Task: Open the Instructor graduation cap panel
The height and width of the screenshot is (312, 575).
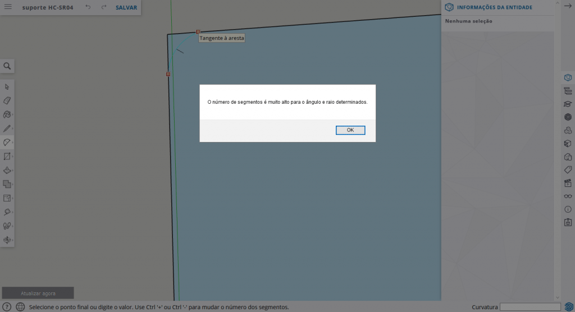Action: tap(568, 104)
